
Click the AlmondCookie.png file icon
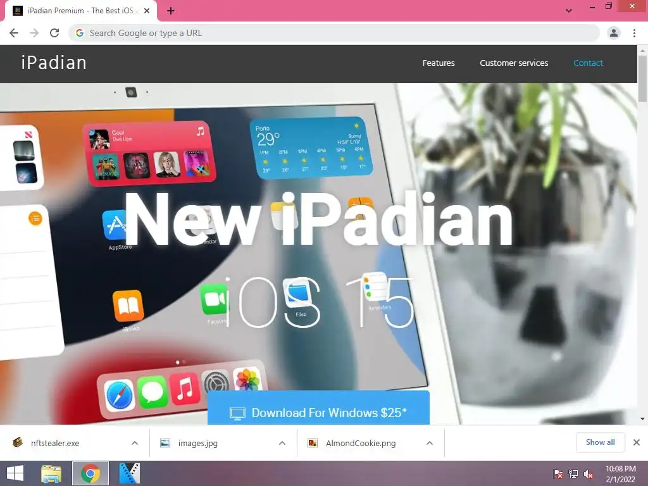pos(313,443)
